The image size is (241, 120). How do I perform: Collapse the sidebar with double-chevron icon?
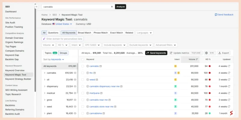36,7
